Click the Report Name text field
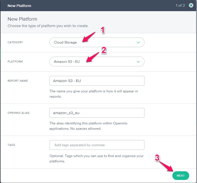 [x=97, y=81]
